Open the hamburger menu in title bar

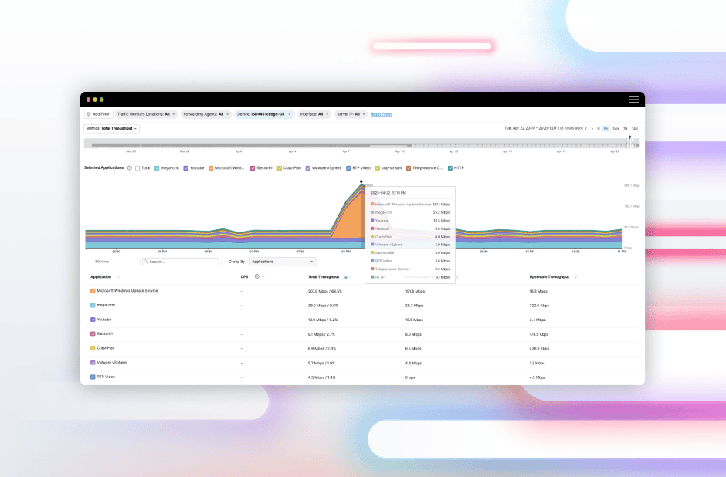coord(634,100)
